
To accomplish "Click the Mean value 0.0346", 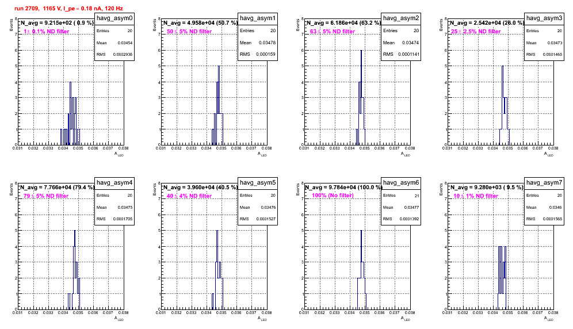I will click(556, 207).
